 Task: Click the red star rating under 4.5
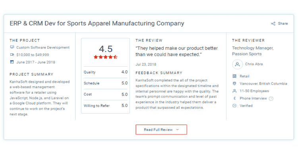[106, 57]
